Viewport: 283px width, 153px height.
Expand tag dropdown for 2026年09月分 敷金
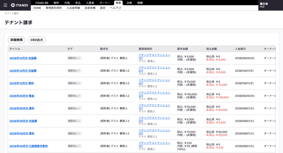[74, 96]
